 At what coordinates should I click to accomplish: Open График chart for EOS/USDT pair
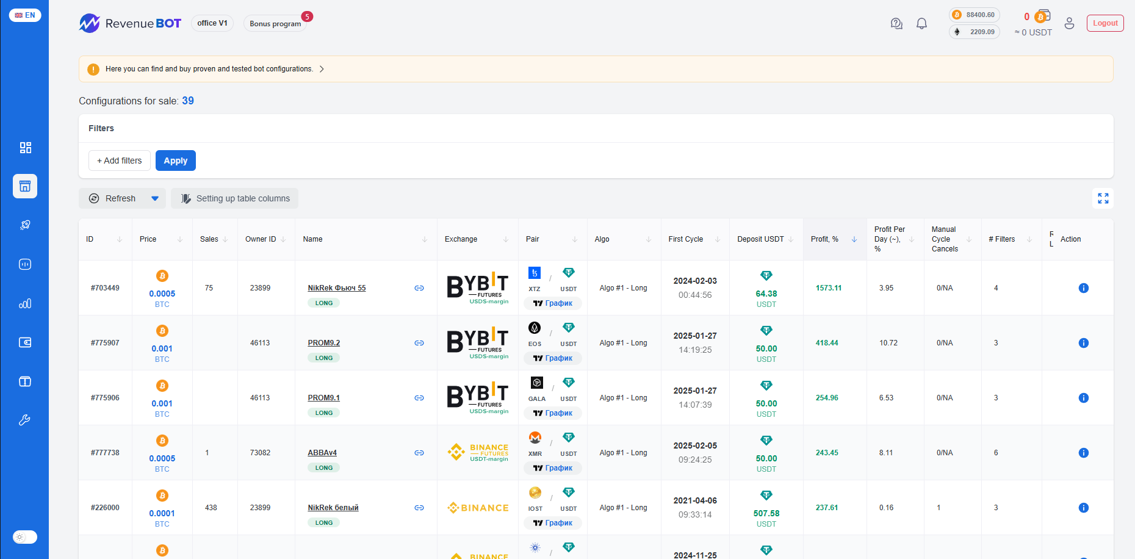coord(553,358)
